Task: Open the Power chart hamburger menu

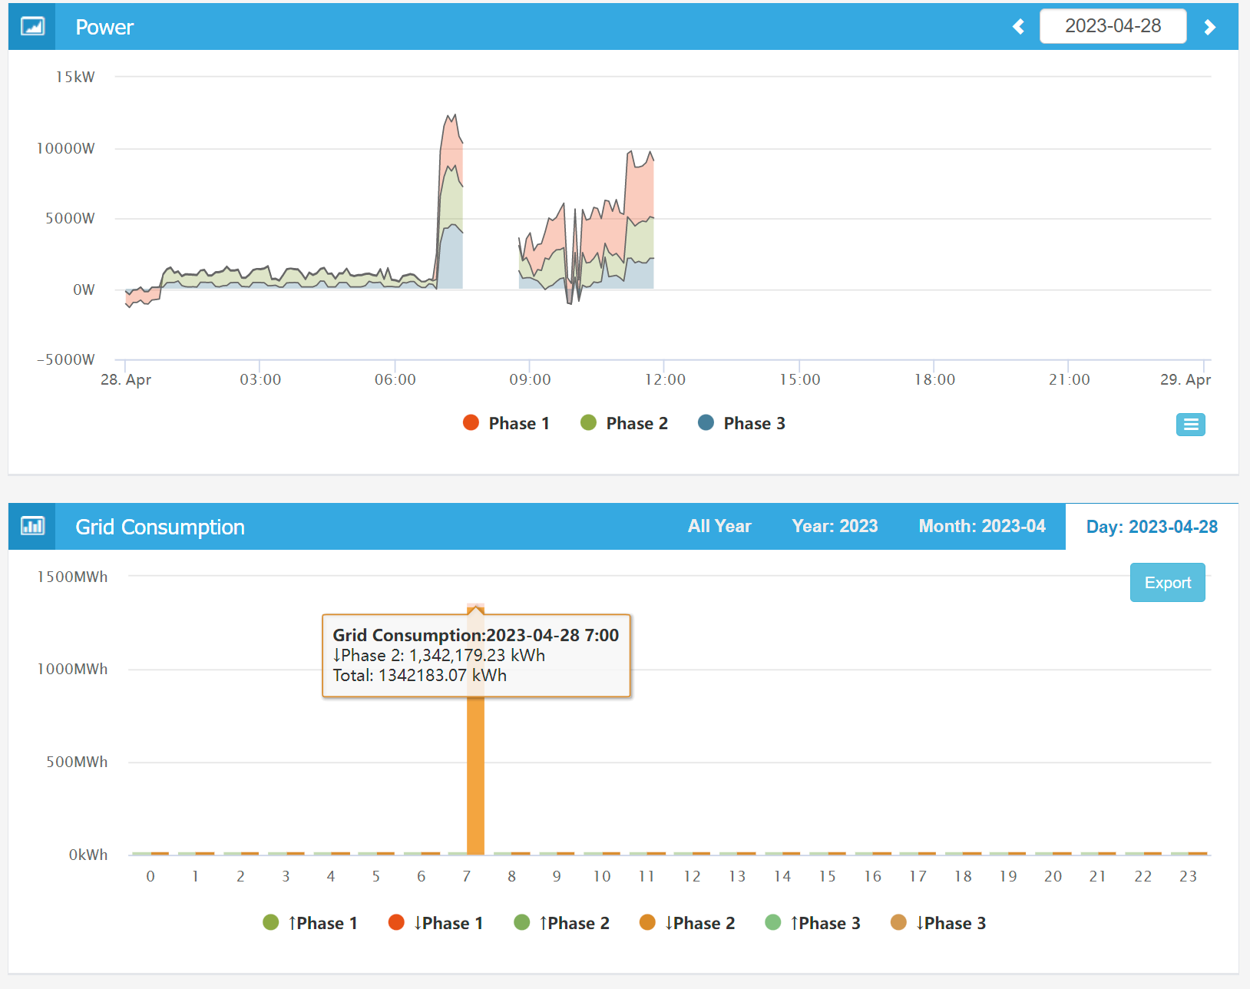Action: click(1190, 425)
